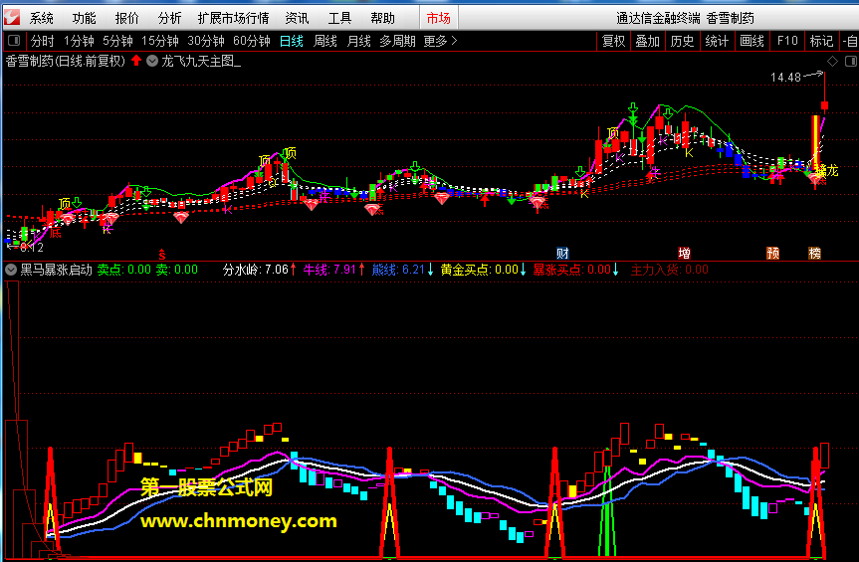Expand the 更多 periods list
The image size is (859, 562).
[x=440, y=41]
